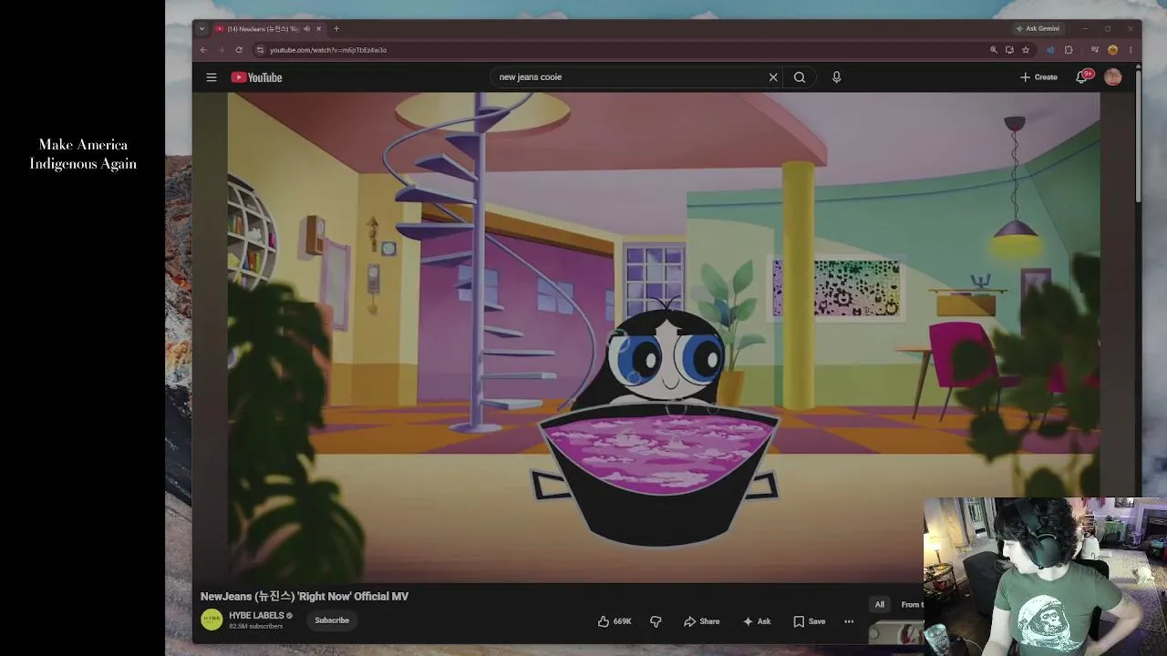Like the video with thumbs up

click(x=614, y=621)
